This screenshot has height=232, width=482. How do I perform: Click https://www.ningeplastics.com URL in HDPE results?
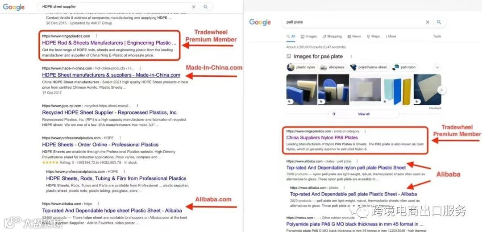[x=66, y=36]
